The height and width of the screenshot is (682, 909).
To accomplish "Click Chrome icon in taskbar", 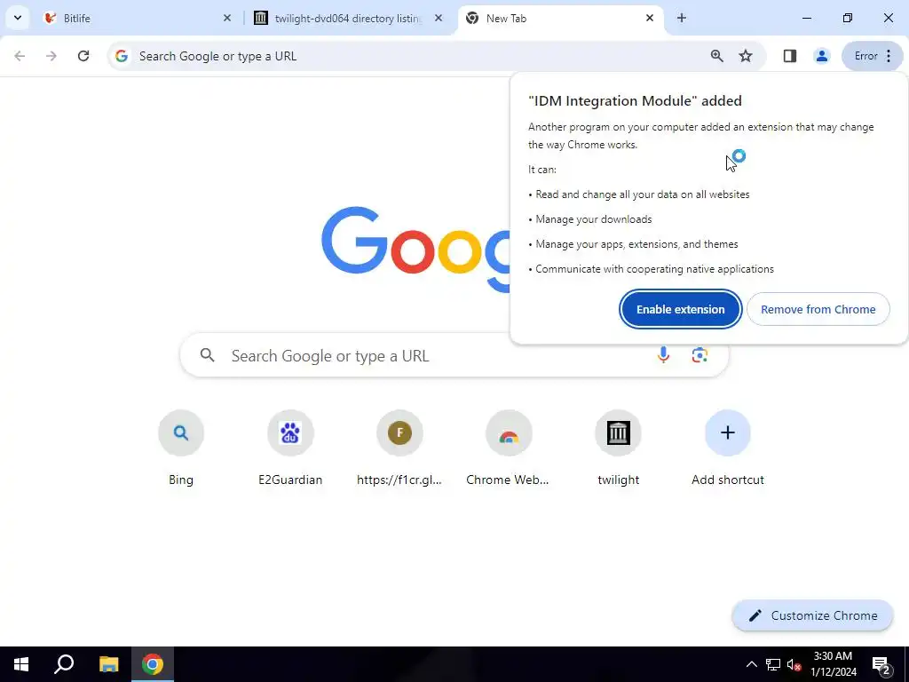I will click(x=153, y=664).
